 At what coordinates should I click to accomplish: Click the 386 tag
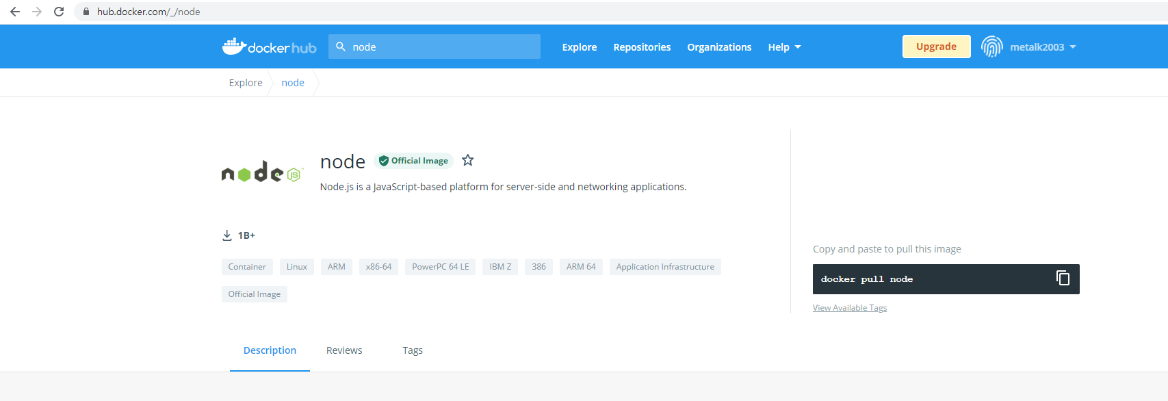(x=539, y=267)
